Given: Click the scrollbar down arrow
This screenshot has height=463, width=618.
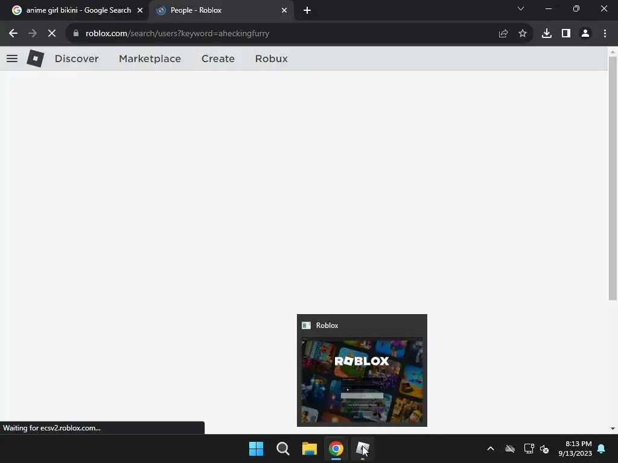Looking at the screenshot, I should click(613, 429).
